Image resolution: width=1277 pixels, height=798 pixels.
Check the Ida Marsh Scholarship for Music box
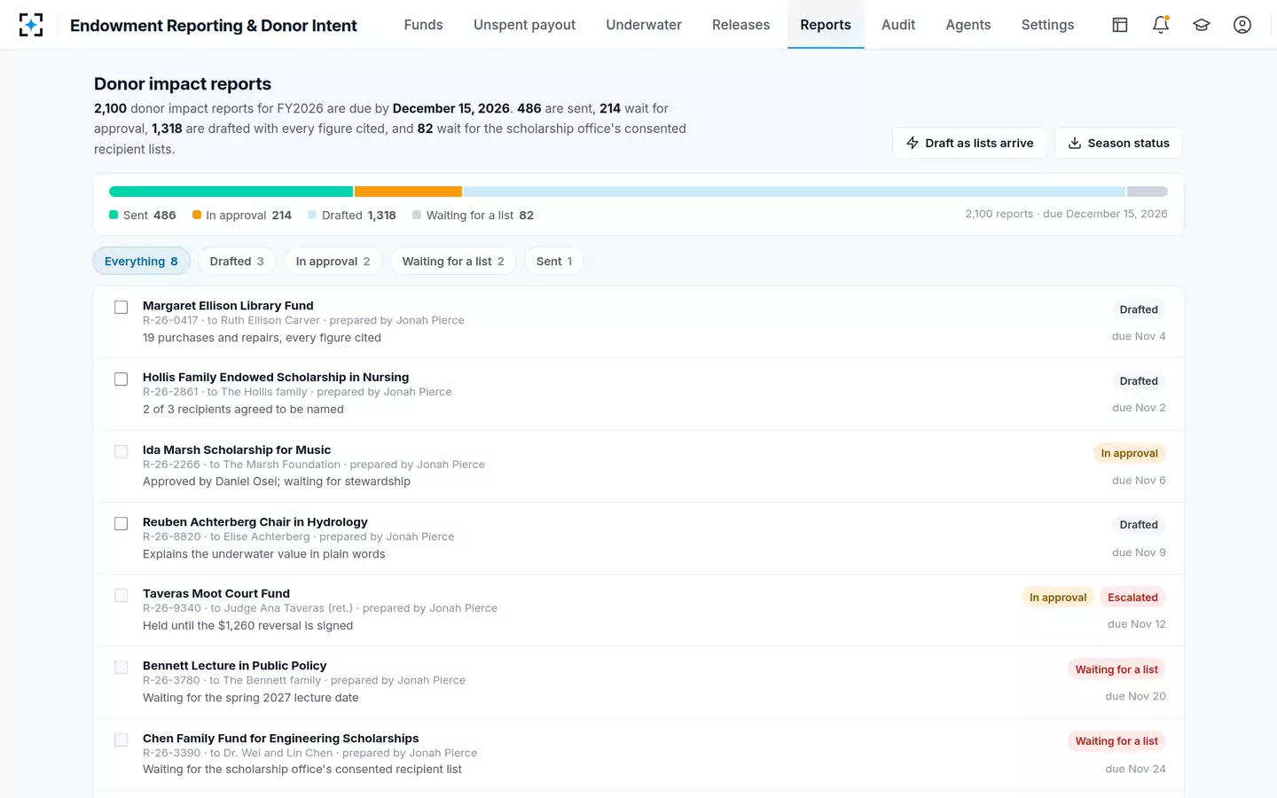tap(121, 452)
